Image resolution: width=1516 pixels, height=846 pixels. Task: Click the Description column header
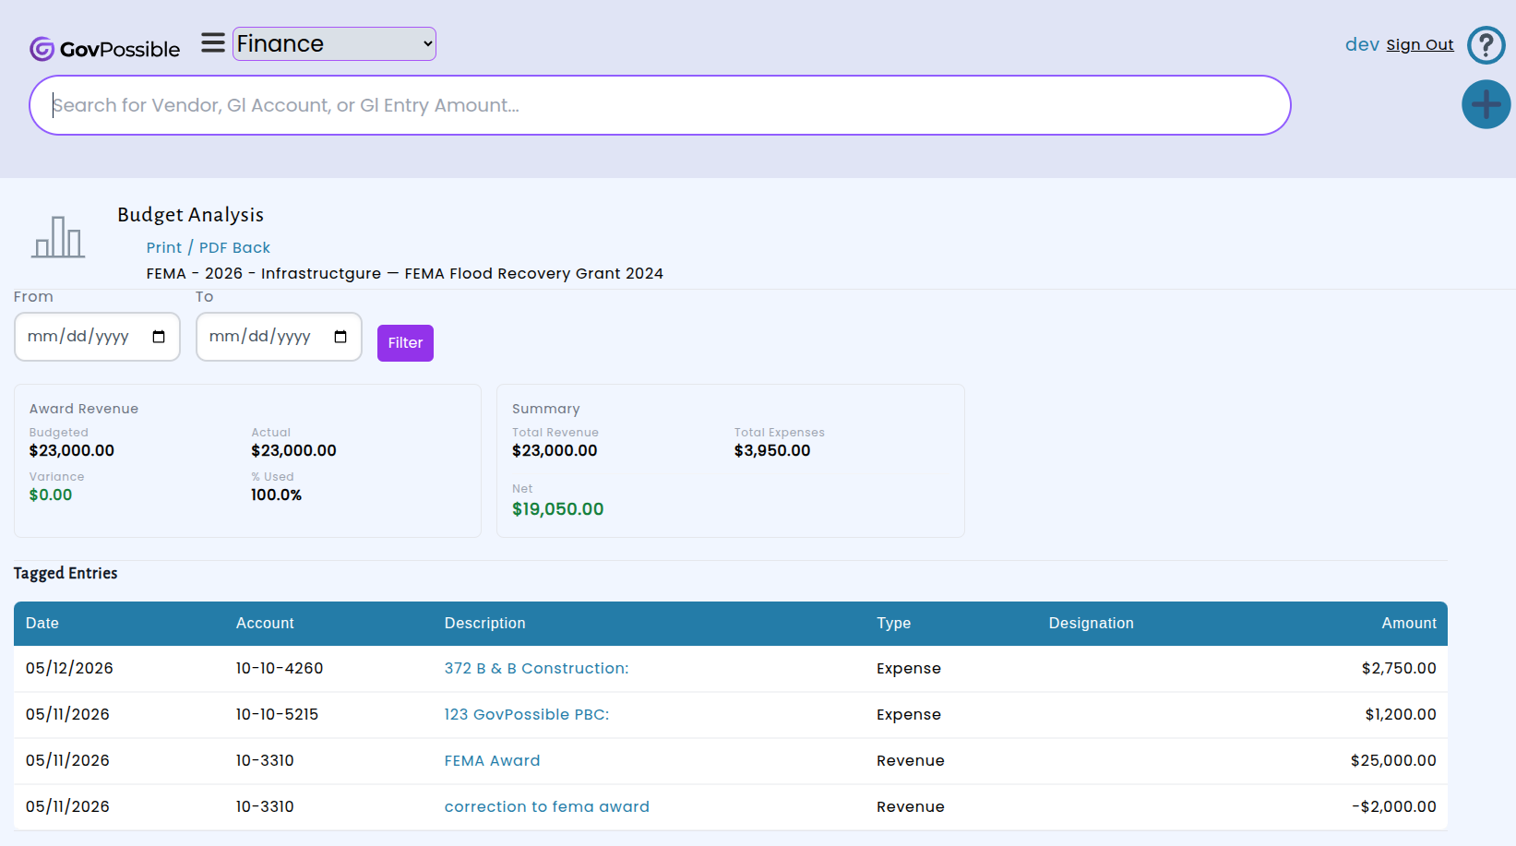484,624
